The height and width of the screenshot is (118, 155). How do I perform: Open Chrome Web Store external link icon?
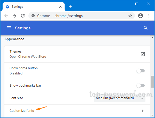(143, 54)
